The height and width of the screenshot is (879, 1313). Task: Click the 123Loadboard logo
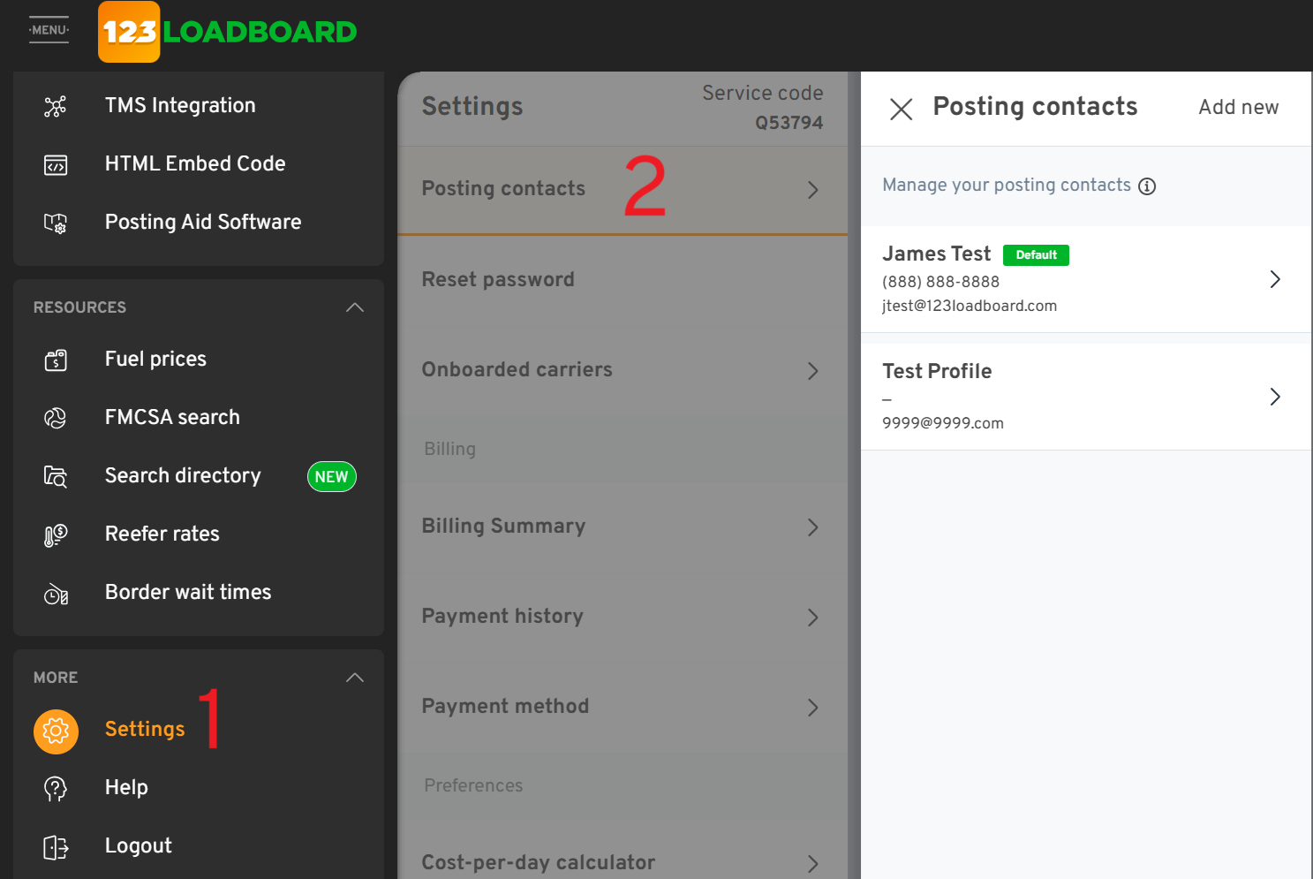(x=228, y=32)
